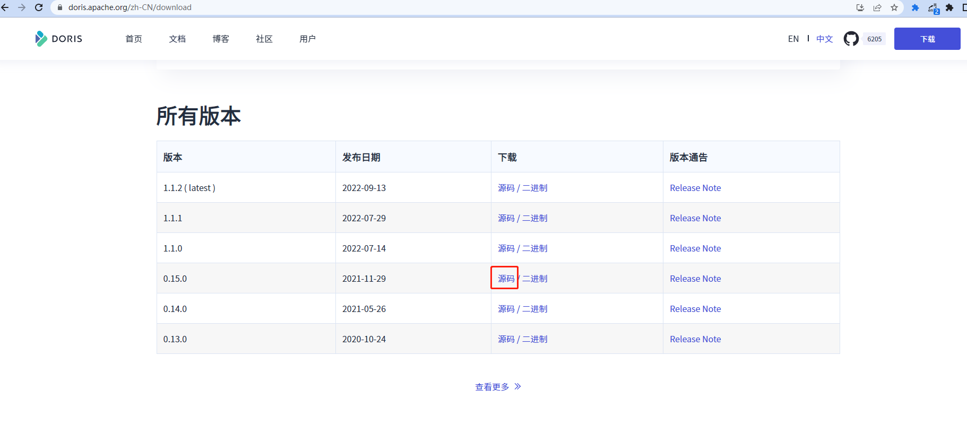The image size is (967, 433).
Task: Open the 博客 nav item
Action: click(x=221, y=39)
